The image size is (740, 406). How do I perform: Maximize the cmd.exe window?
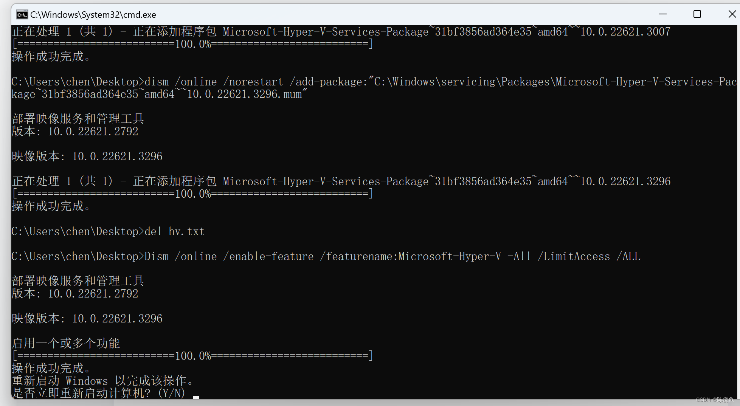697,14
